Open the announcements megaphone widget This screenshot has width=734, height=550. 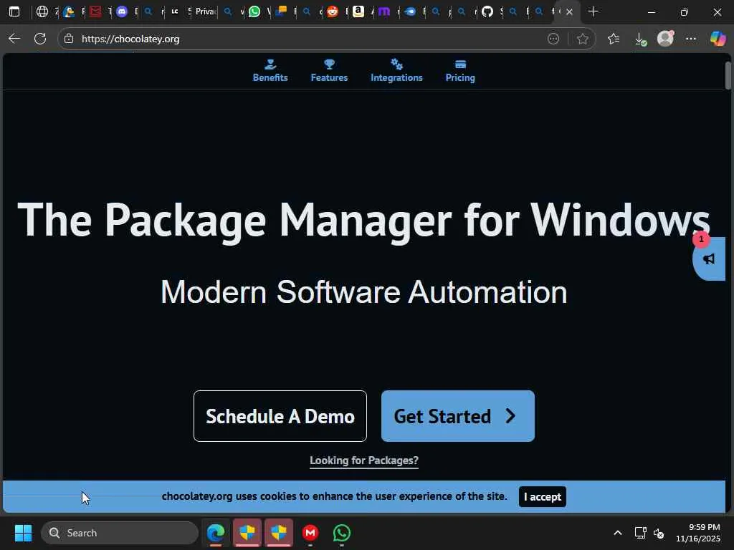[709, 259]
